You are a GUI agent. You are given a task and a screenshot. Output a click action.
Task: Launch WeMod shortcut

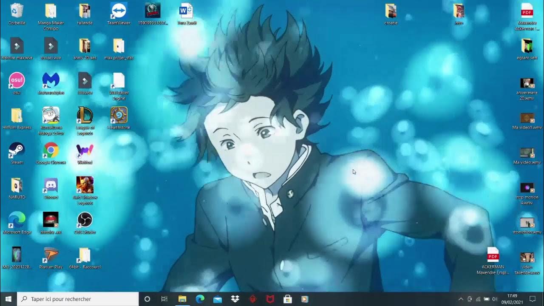85,153
